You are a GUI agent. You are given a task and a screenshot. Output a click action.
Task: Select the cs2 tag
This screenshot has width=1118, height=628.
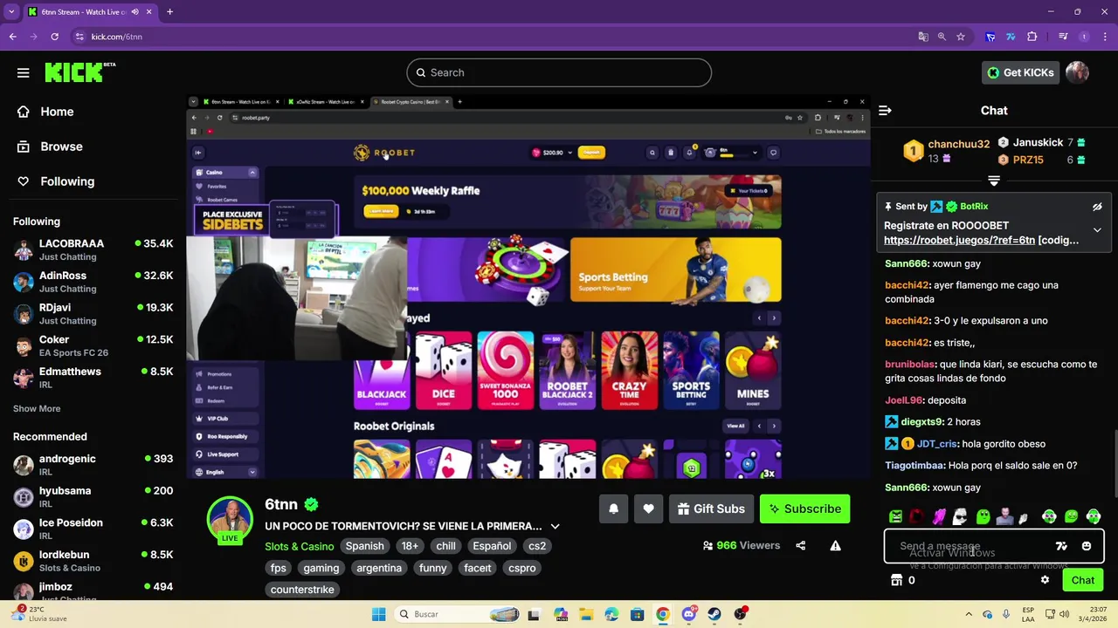(x=537, y=546)
